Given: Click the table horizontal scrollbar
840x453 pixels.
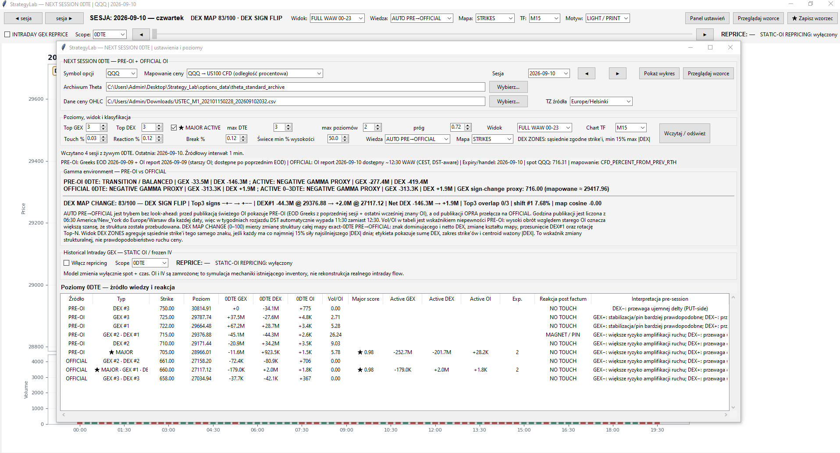Looking at the screenshot, I should click(x=395, y=414).
